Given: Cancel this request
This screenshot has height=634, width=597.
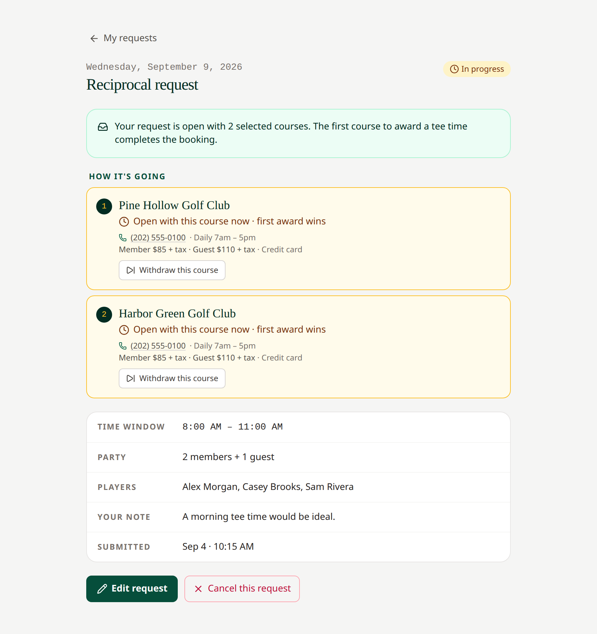Looking at the screenshot, I should click(242, 589).
